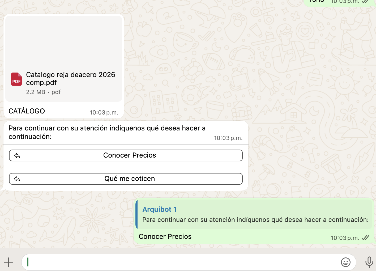
Task: Open the emoji picker
Action: click(345, 262)
